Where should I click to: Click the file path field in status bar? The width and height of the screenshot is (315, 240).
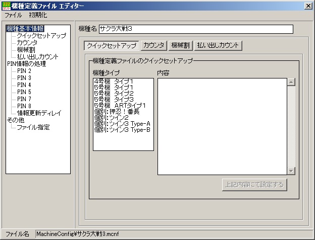coord(174,234)
